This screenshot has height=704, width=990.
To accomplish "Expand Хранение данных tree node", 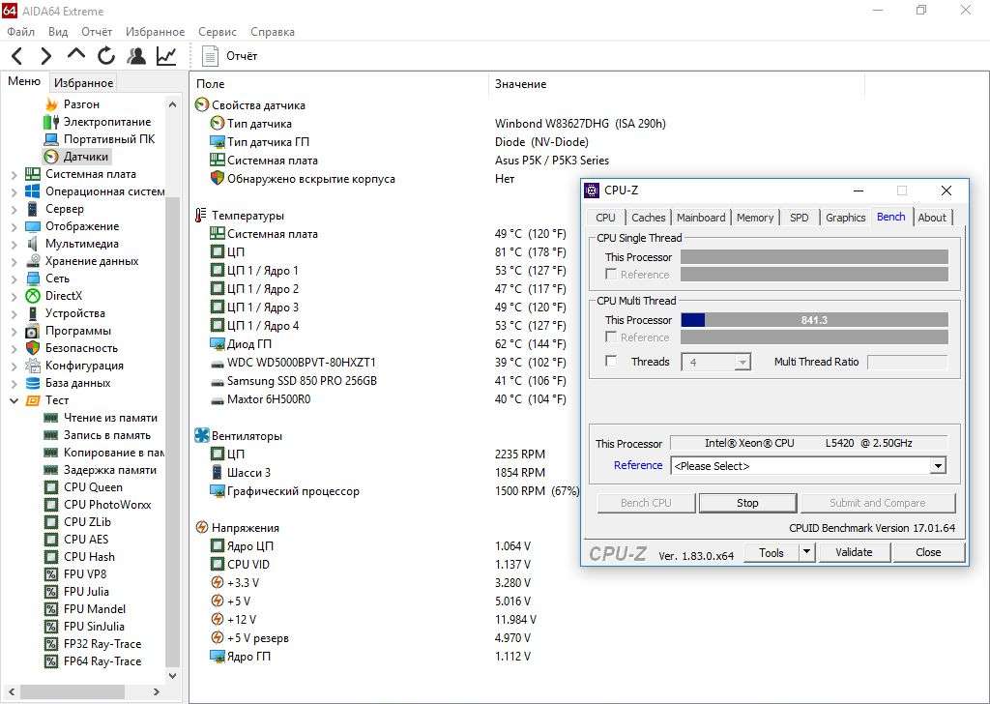I will 14,261.
